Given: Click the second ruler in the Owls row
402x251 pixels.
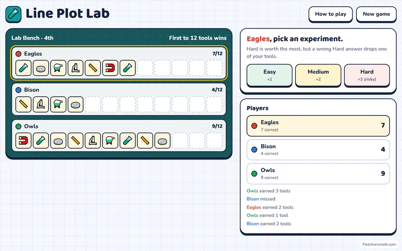Looking at the screenshot, I should [145, 141].
